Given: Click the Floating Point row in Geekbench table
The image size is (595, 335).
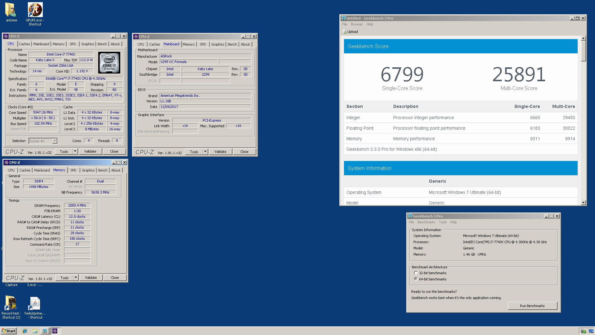Looking at the screenshot, I should click(x=461, y=128).
